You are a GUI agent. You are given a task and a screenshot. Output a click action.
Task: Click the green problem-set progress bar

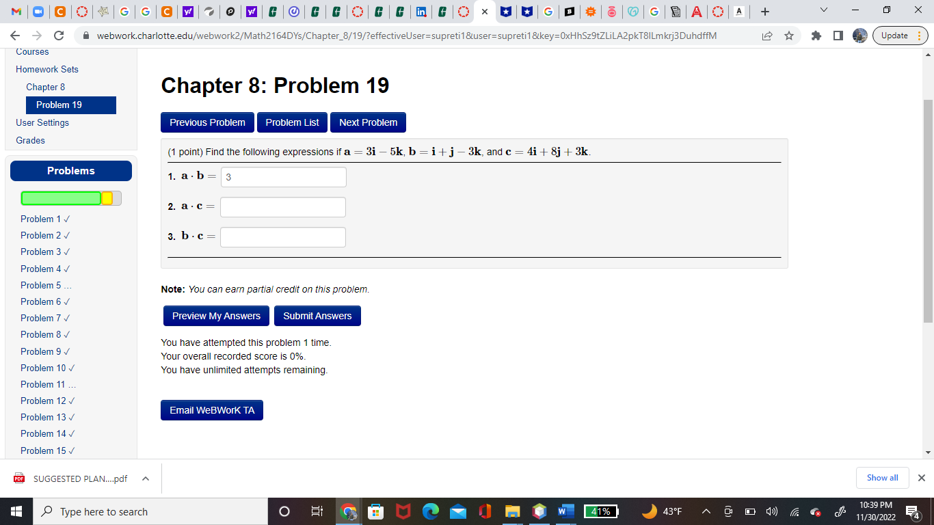tap(62, 198)
